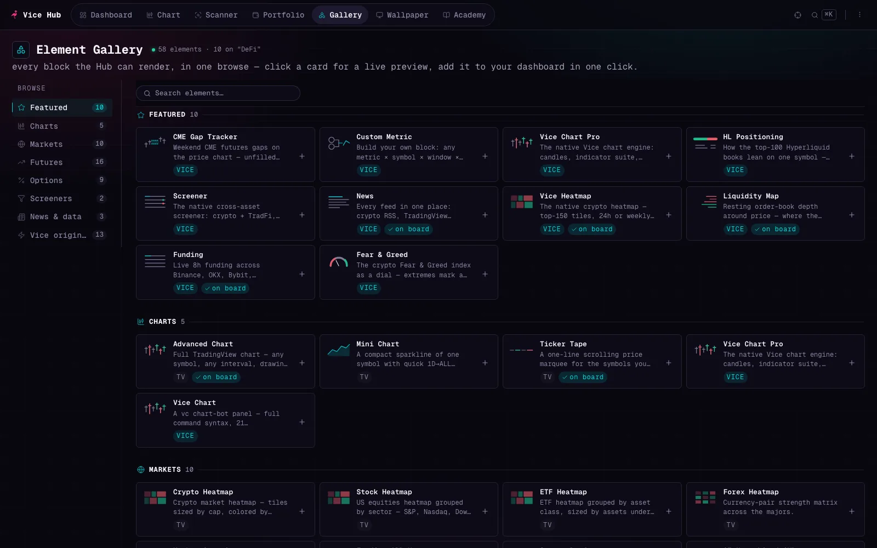This screenshot has height=548, width=877.
Task: Open the theme target icon in top bar
Action: point(798,15)
